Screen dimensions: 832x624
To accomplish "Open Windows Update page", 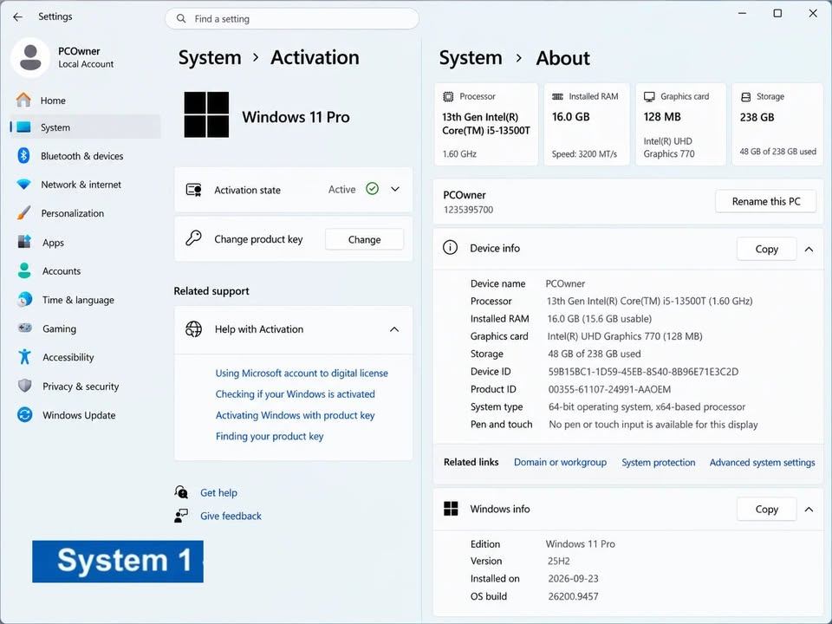I will [86, 415].
